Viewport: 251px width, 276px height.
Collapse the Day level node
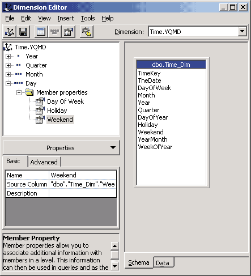coord(8,83)
